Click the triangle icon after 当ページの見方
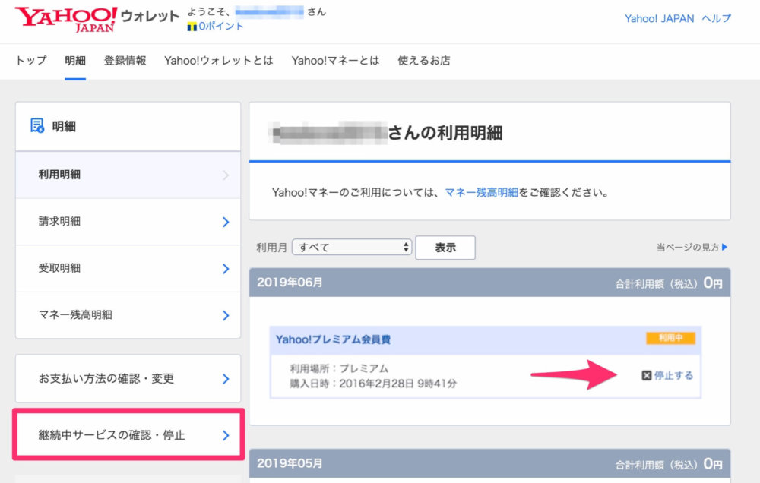 click(x=724, y=247)
